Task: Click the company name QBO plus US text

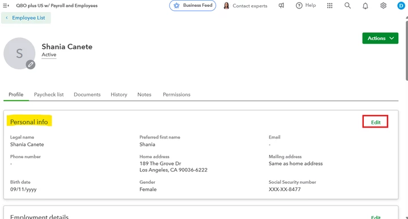Action: (57, 6)
